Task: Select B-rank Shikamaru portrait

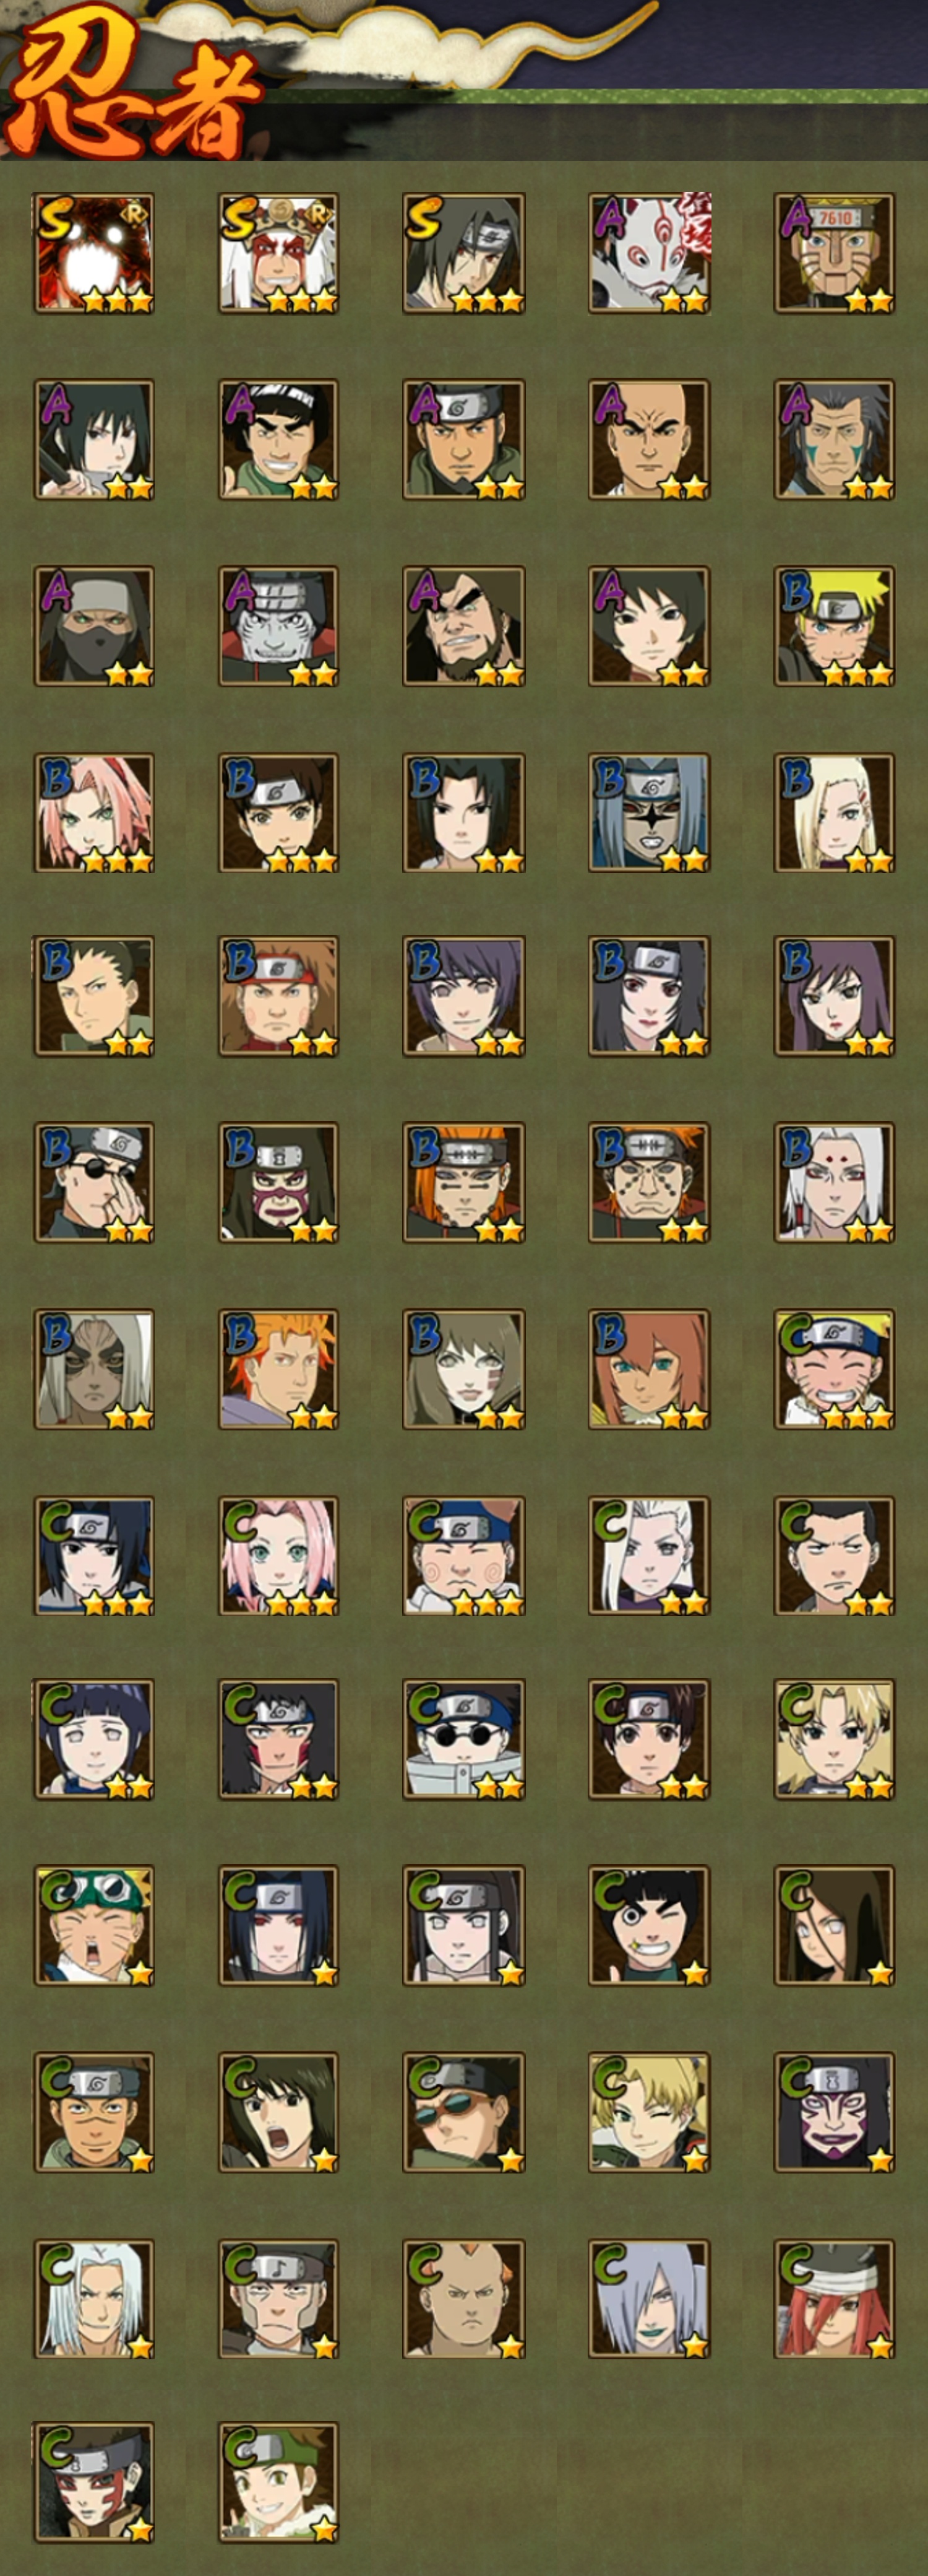Action: tap(94, 997)
